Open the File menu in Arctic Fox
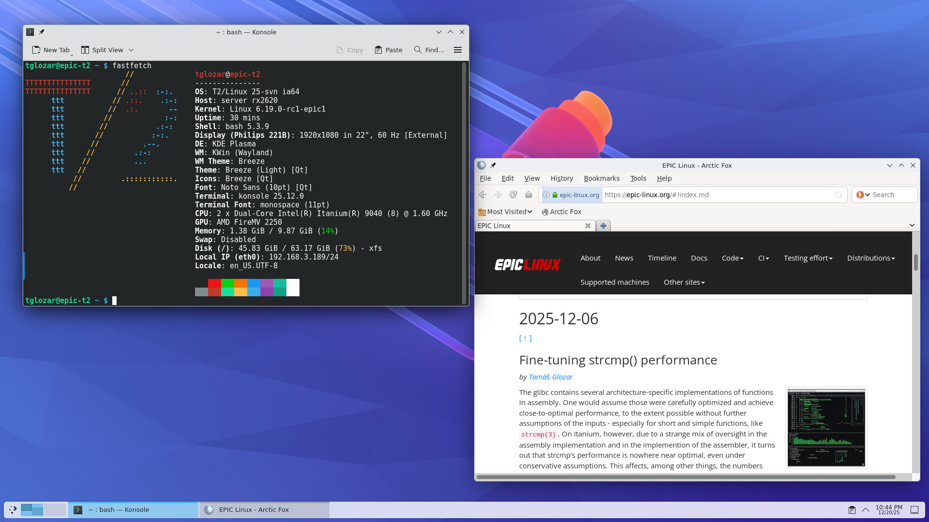The width and height of the screenshot is (929, 522). pyautogui.click(x=485, y=178)
